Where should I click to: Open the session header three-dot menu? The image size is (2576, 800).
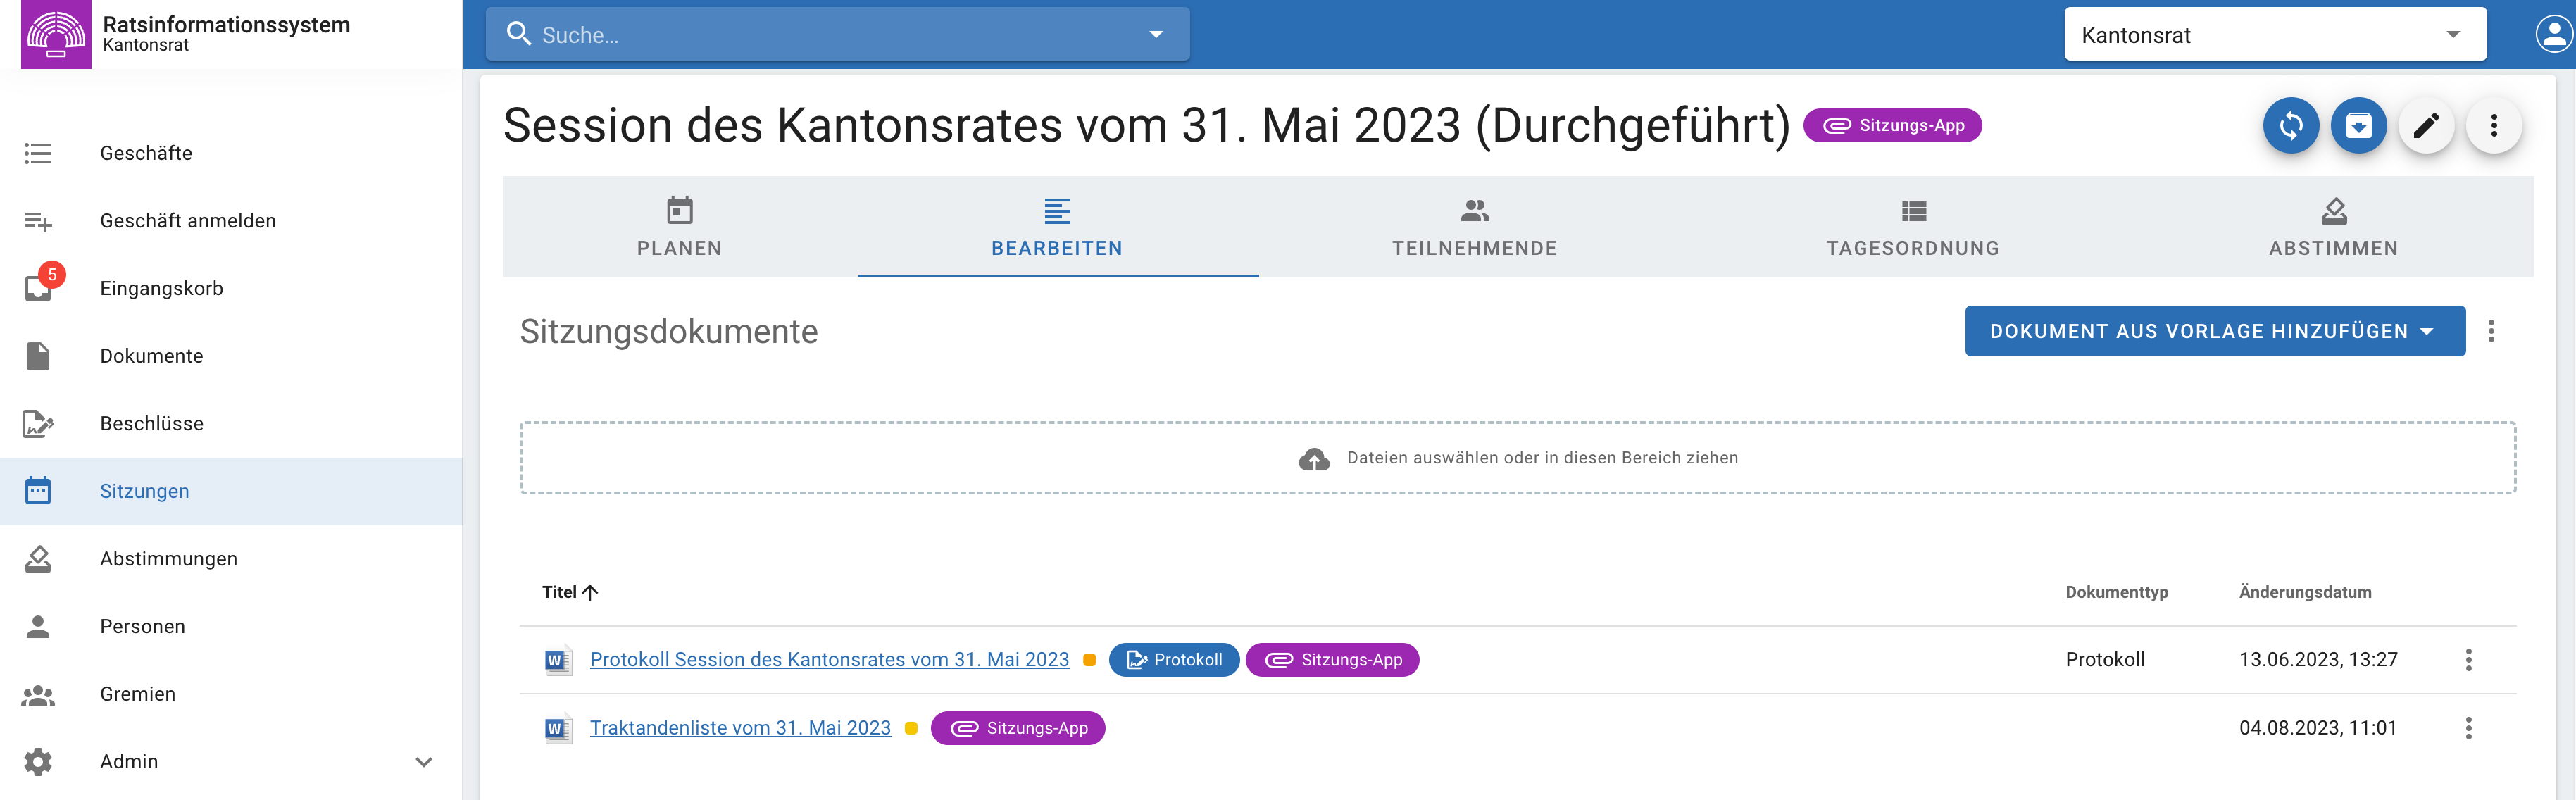[2493, 125]
